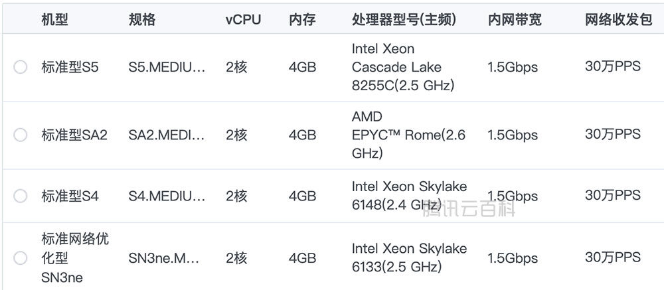Click the 内存 column header
Viewport: 664px width, 290px height.
click(302, 20)
